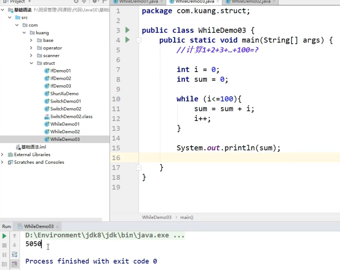340x270 pixels.
Task: Open the IfDemo02 class
Action: tap(61, 78)
